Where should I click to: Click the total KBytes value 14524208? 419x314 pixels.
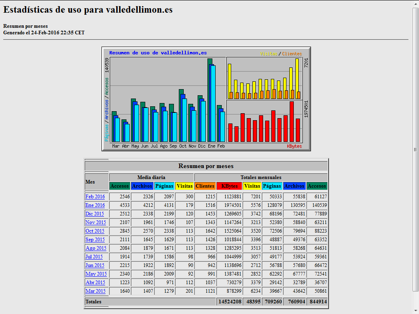coord(229,302)
